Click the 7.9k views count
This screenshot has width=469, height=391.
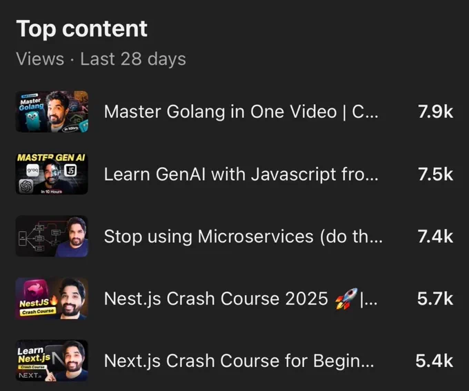pyautogui.click(x=435, y=112)
